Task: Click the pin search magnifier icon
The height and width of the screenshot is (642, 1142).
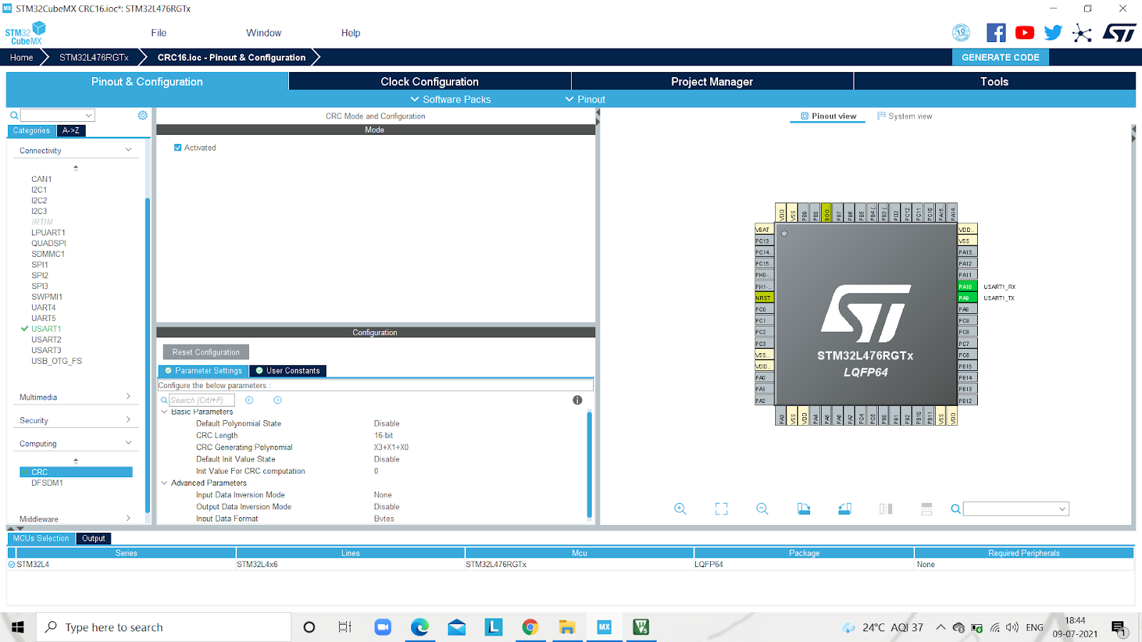Action: click(x=956, y=509)
